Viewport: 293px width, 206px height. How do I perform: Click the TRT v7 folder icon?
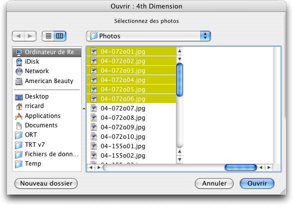(19, 145)
